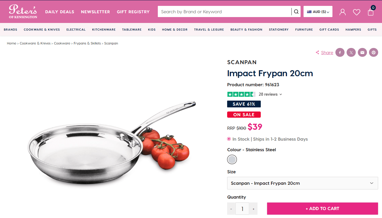Open the Kitchenware menu category

(104, 30)
